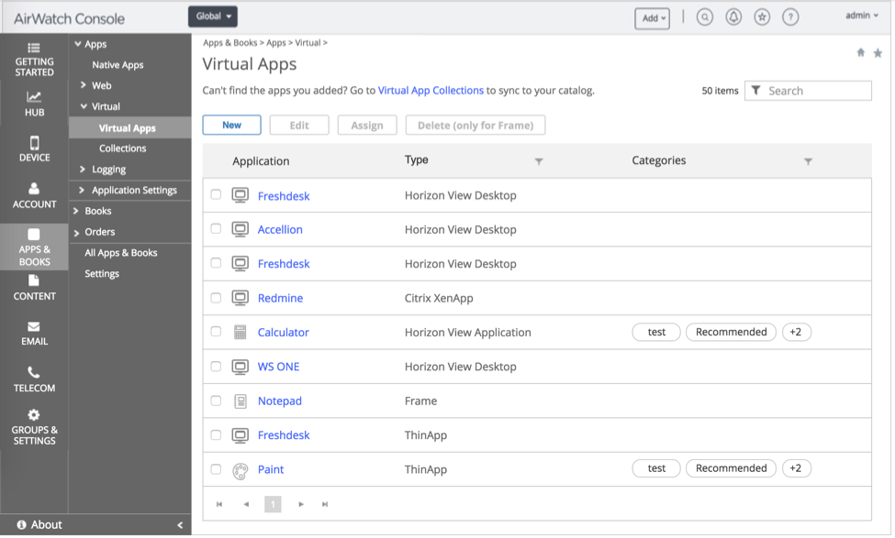Collapse the sidebar with bottom chevron
895x538 pixels.
(x=180, y=525)
